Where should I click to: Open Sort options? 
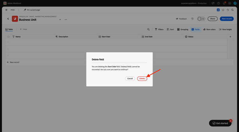tap(170, 29)
